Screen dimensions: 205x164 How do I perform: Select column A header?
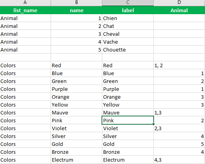(x=25, y=3)
